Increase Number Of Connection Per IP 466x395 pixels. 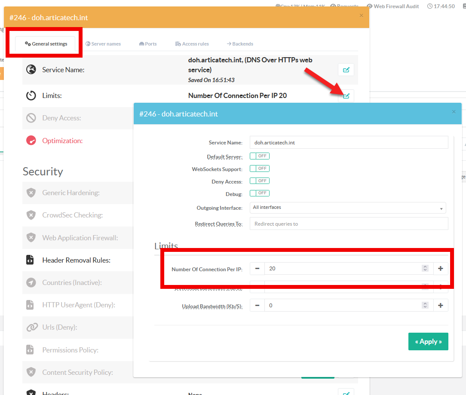[x=440, y=269]
